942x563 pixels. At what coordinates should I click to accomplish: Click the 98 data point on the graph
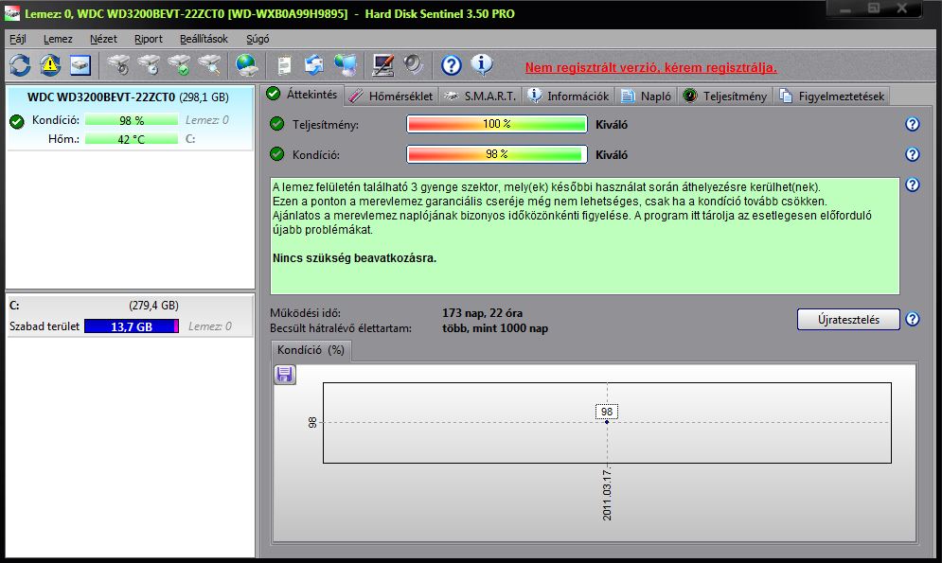click(607, 422)
